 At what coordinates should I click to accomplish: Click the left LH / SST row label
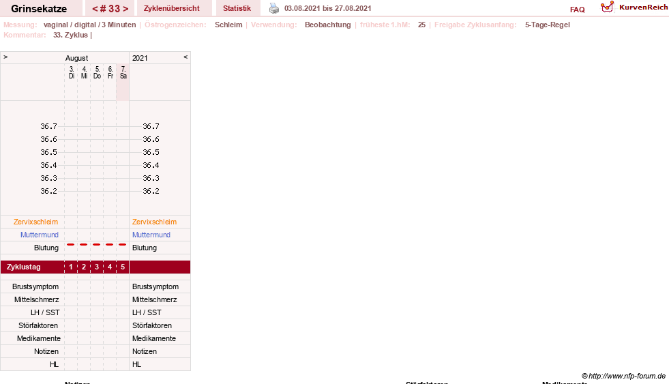click(45, 312)
